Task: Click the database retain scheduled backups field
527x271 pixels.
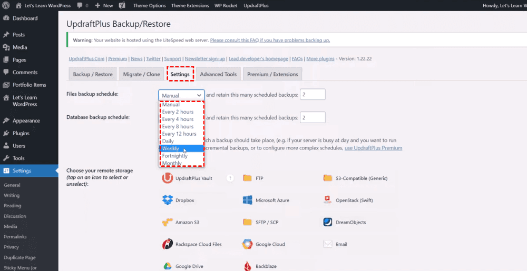Action: 313,117
